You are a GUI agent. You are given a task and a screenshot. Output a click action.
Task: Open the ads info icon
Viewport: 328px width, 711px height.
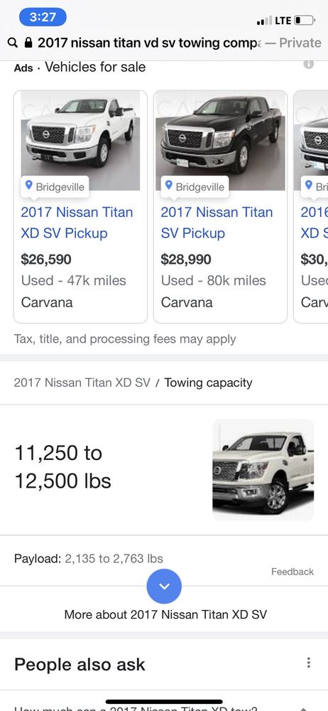(x=309, y=64)
